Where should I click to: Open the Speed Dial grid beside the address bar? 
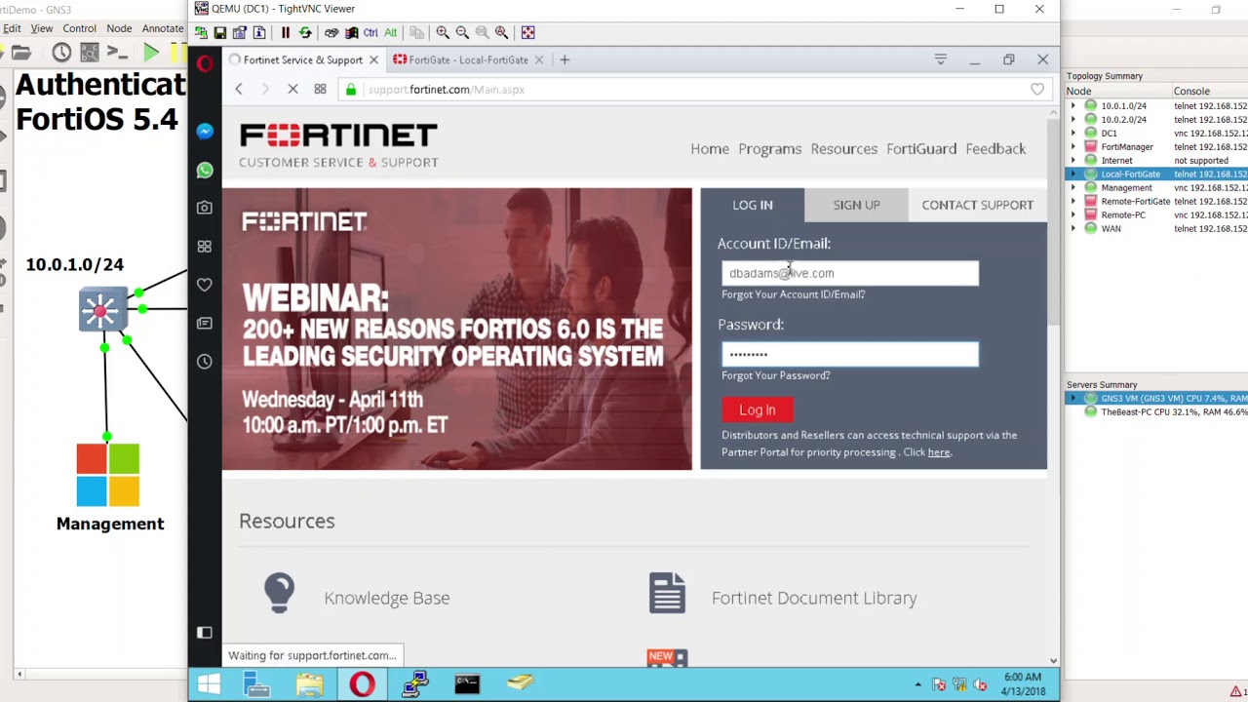[x=320, y=90]
